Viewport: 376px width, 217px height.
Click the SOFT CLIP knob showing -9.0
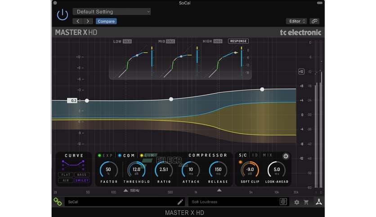(250, 170)
